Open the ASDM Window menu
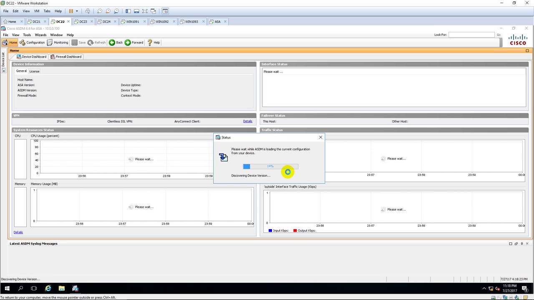Image resolution: width=534 pixels, height=300 pixels. pyautogui.click(x=56, y=35)
